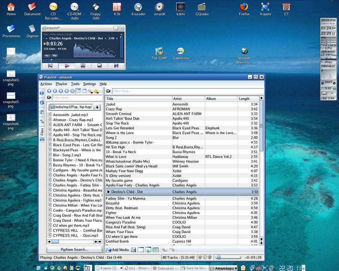Screen dimensions: 339x271
Task: Click Perform Search button
Action: [74, 249]
